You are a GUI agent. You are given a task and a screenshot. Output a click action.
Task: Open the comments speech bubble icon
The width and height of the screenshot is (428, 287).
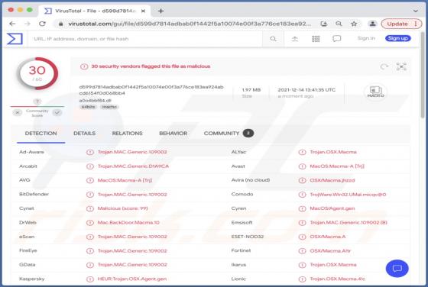[337, 39]
